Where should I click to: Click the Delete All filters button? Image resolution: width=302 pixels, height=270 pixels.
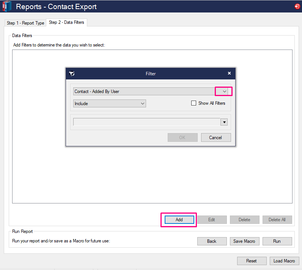(277, 220)
